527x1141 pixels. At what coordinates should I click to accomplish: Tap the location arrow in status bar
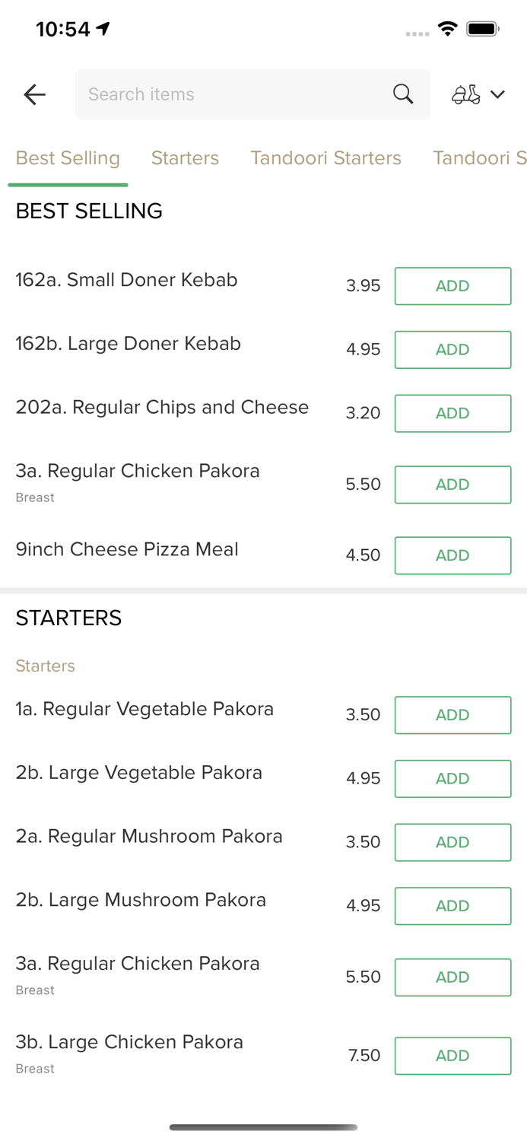[x=103, y=29]
